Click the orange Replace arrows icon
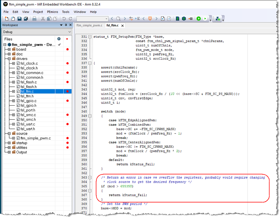280x217 pixels. 131,18
